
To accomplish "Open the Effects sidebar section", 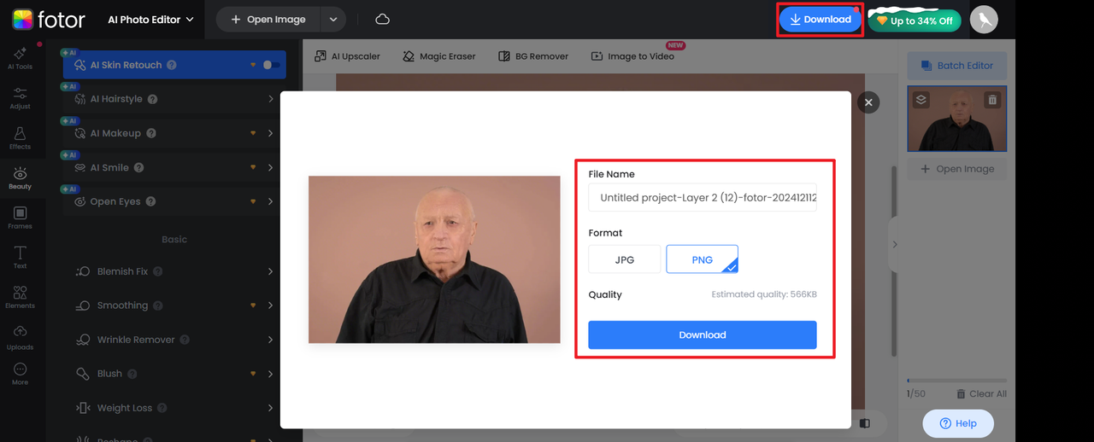I will point(20,139).
